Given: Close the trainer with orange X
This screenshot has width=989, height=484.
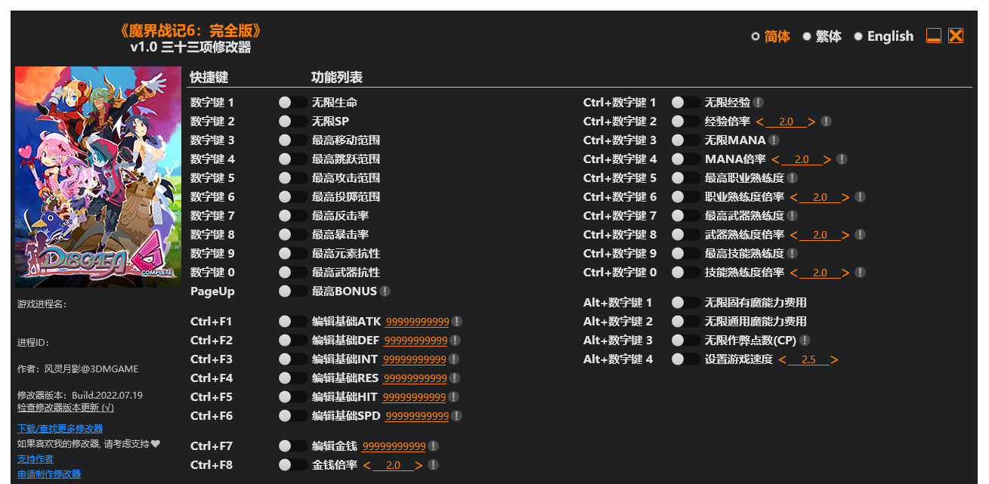Looking at the screenshot, I should [956, 35].
